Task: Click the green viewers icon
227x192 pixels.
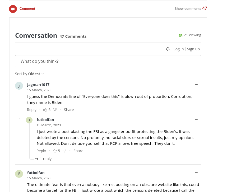Action: tap(180, 35)
